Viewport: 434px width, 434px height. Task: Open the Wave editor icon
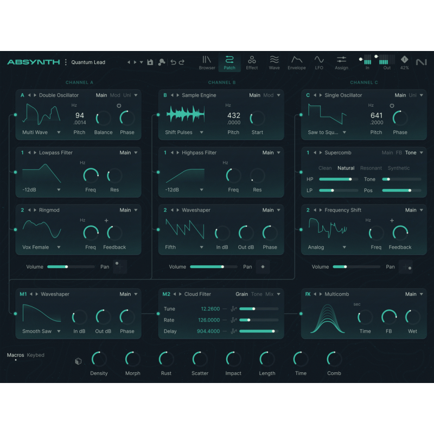274,62
